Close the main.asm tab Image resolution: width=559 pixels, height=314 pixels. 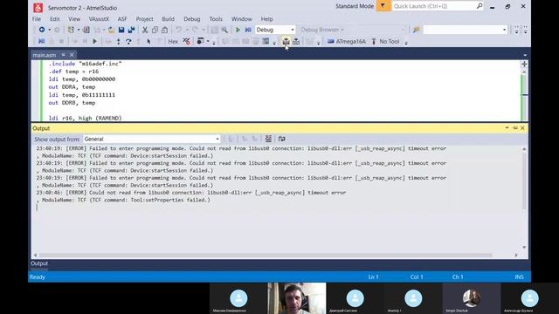tap(72, 55)
